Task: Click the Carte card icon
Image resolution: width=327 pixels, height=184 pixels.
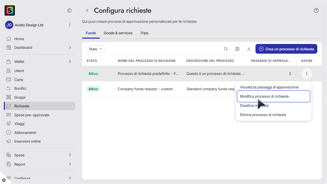Action: click(9, 80)
